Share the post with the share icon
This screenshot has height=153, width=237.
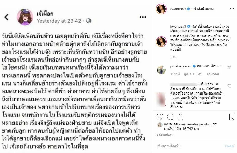[180, 117]
